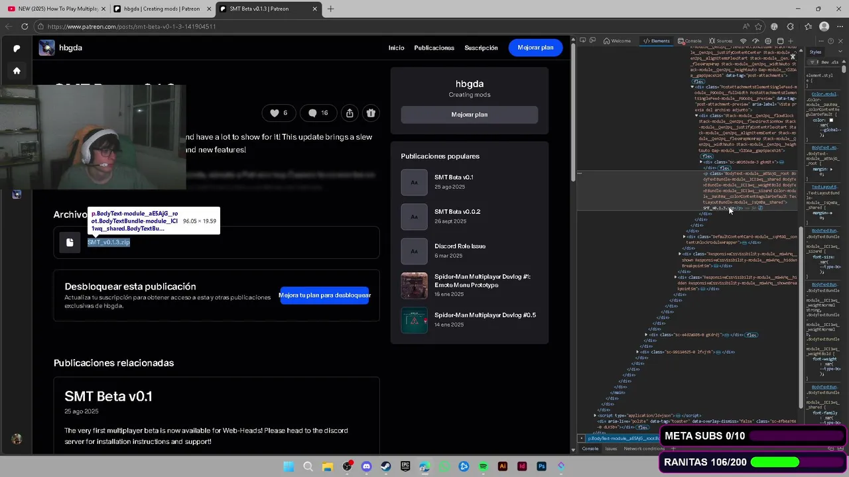Open the DevTools Network wifi icon
The height and width of the screenshot is (477, 849).
coord(743,41)
